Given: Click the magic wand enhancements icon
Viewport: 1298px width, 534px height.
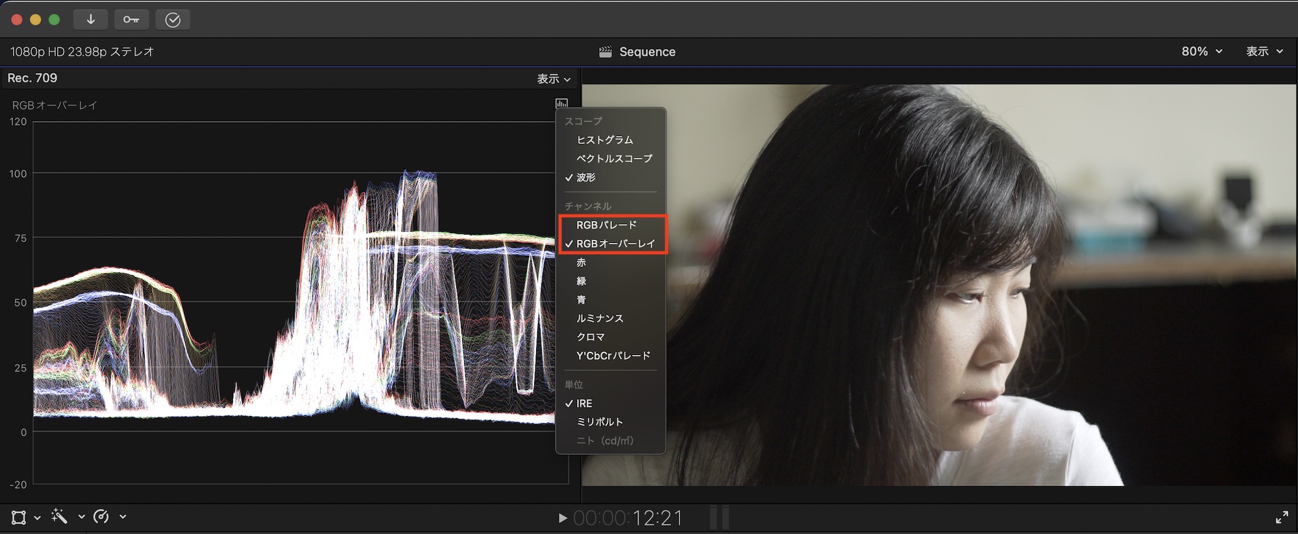Looking at the screenshot, I should pyautogui.click(x=60, y=517).
